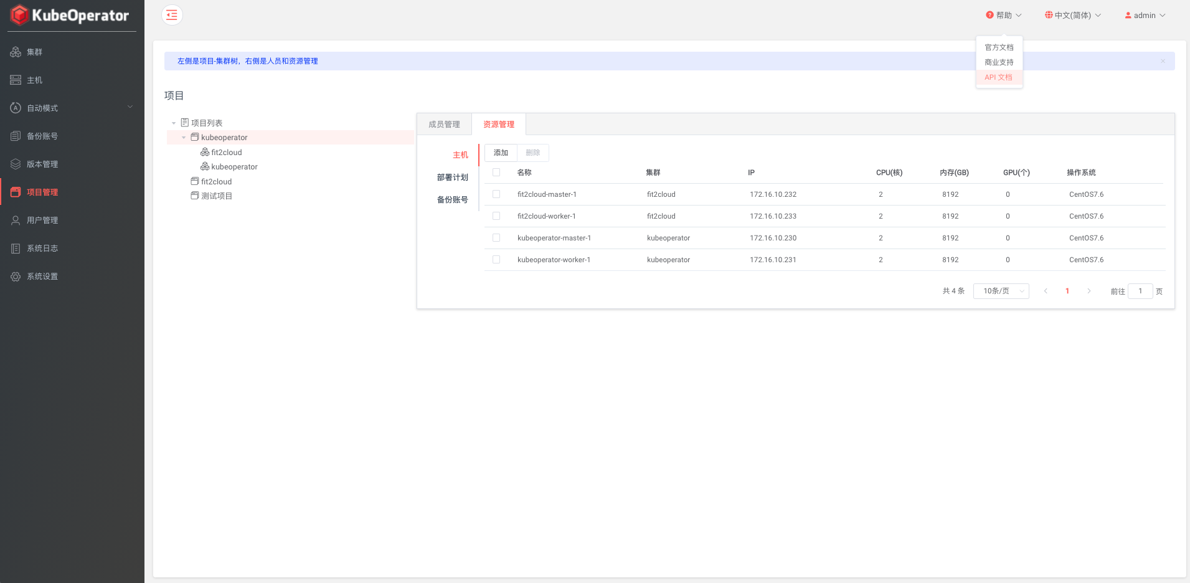Check the kubeoperator-master-1 row checkbox
The height and width of the screenshot is (583, 1190).
pyautogui.click(x=496, y=238)
